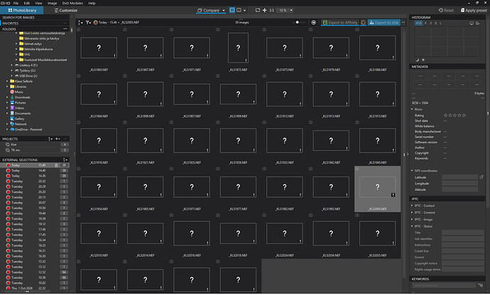The height and width of the screenshot is (295, 490).
Task: Toggle shadow clipping moon icon
Action: pos(417,60)
